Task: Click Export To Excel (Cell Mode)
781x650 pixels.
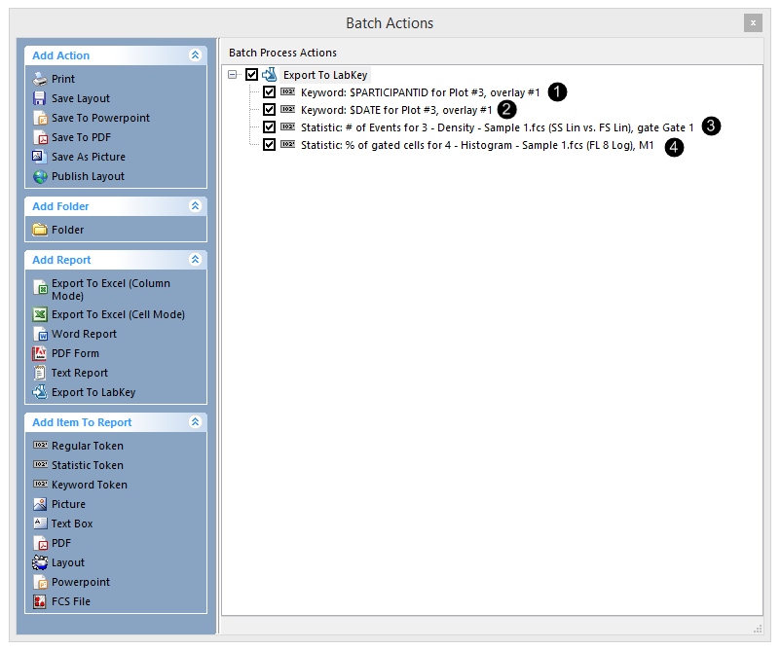Action: point(118,314)
